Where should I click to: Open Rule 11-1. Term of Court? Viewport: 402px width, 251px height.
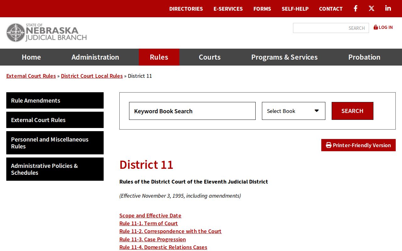click(x=149, y=223)
